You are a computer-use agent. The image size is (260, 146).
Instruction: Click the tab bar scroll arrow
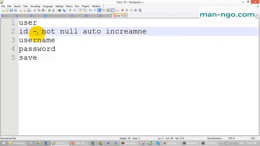[x=257, y=15]
